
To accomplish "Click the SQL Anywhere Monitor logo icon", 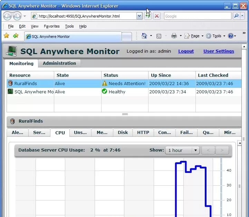I will [12, 51].
